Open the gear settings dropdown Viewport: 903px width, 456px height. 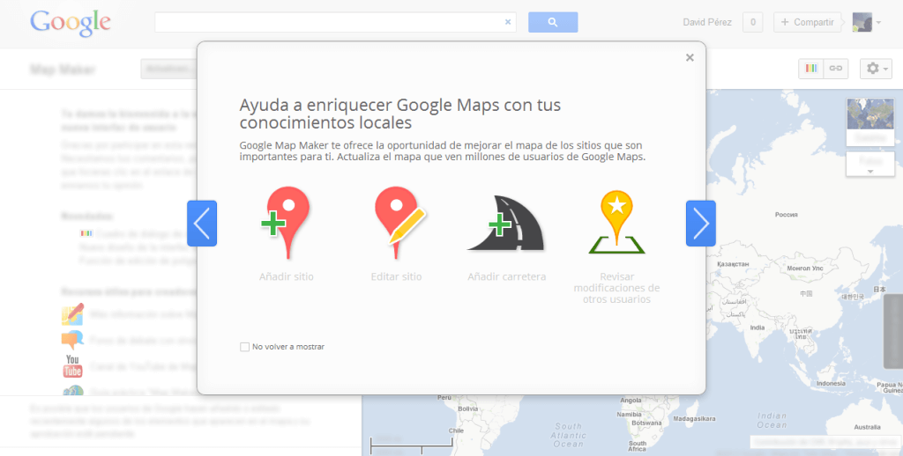pos(876,69)
